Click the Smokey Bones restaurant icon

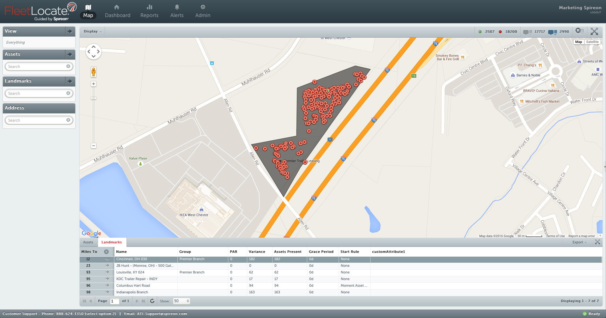(463, 58)
